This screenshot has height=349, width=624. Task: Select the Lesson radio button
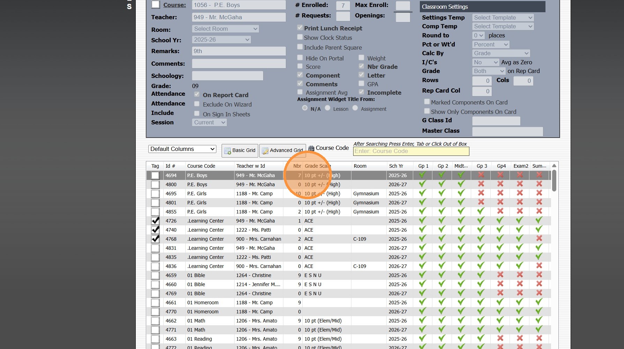click(x=327, y=108)
